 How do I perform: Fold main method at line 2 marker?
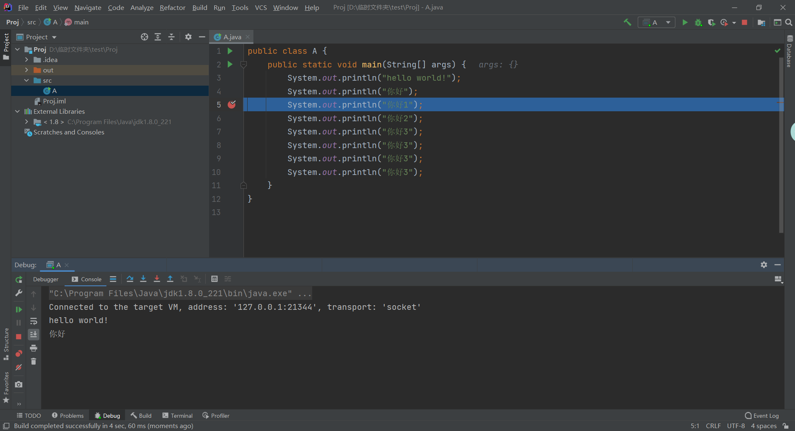coord(243,65)
